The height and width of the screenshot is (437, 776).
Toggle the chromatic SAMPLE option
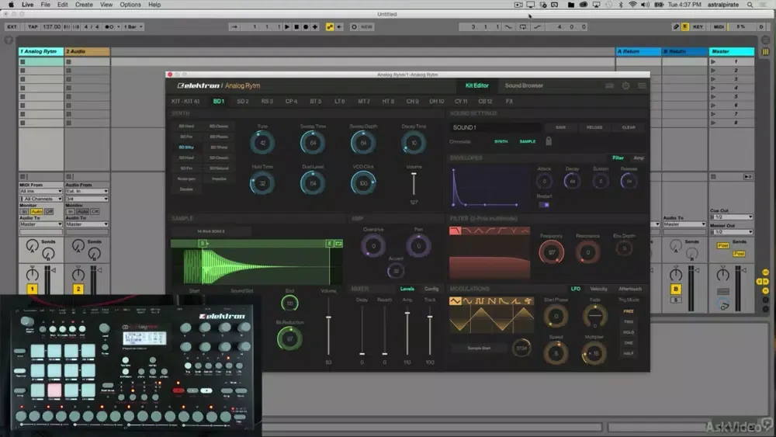tap(528, 141)
